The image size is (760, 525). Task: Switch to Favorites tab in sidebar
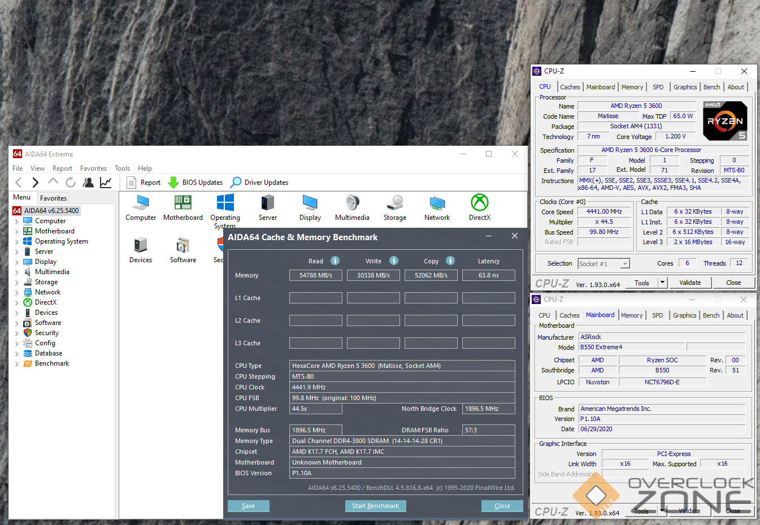pos(53,198)
